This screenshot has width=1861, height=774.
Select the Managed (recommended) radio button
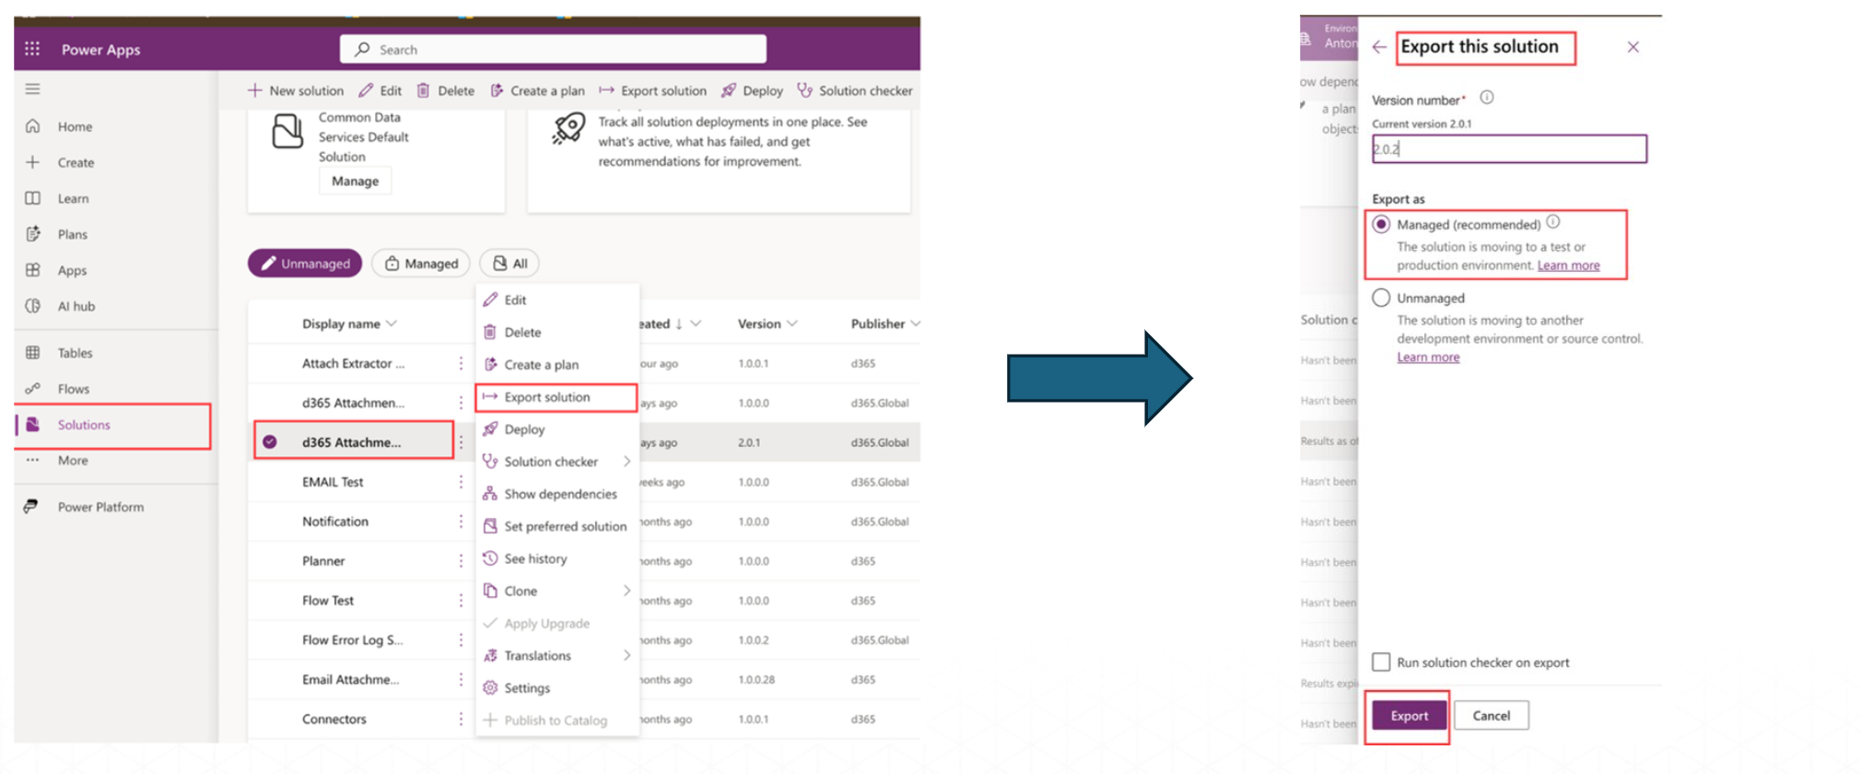[1381, 225]
